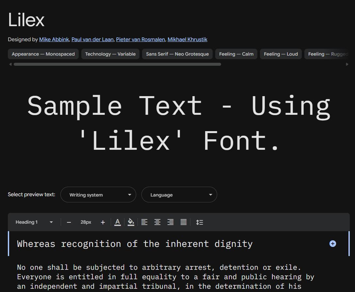Open designer link Mikhael Khrustik
This screenshot has width=355, height=292.
click(187, 40)
